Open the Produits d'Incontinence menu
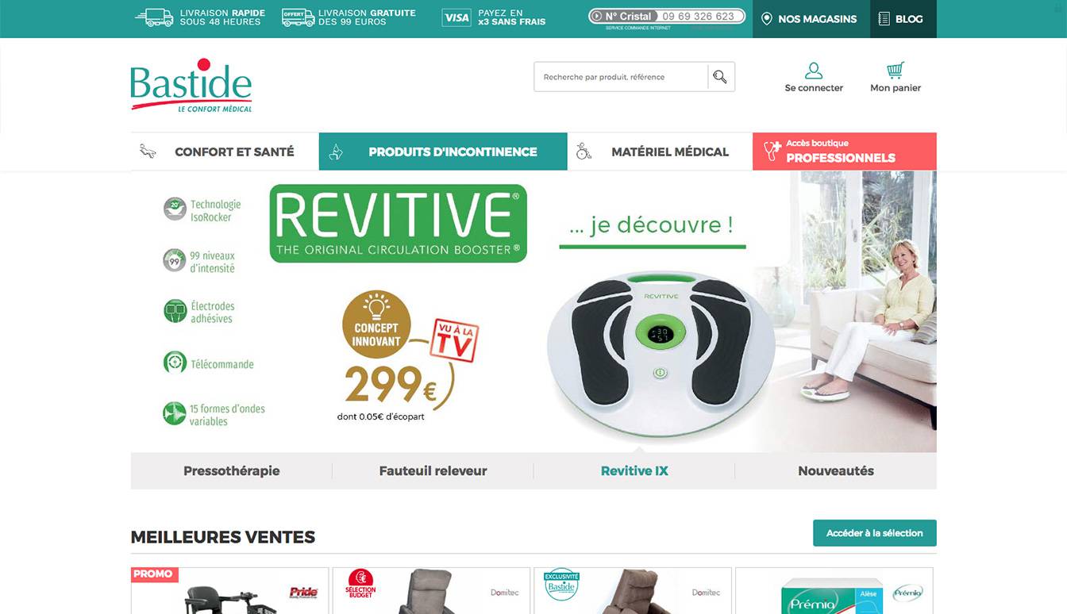The width and height of the screenshot is (1067, 614). click(x=443, y=152)
